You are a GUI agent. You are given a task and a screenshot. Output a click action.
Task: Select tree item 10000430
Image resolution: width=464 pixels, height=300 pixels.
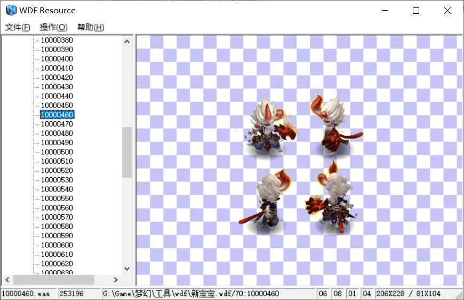click(x=57, y=87)
